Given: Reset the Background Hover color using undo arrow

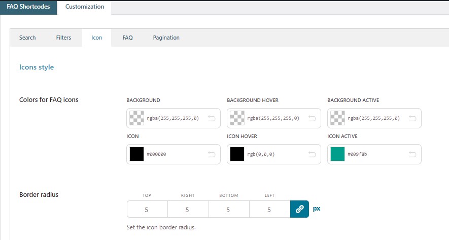Looking at the screenshot, I should pyautogui.click(x=312, y=118).
